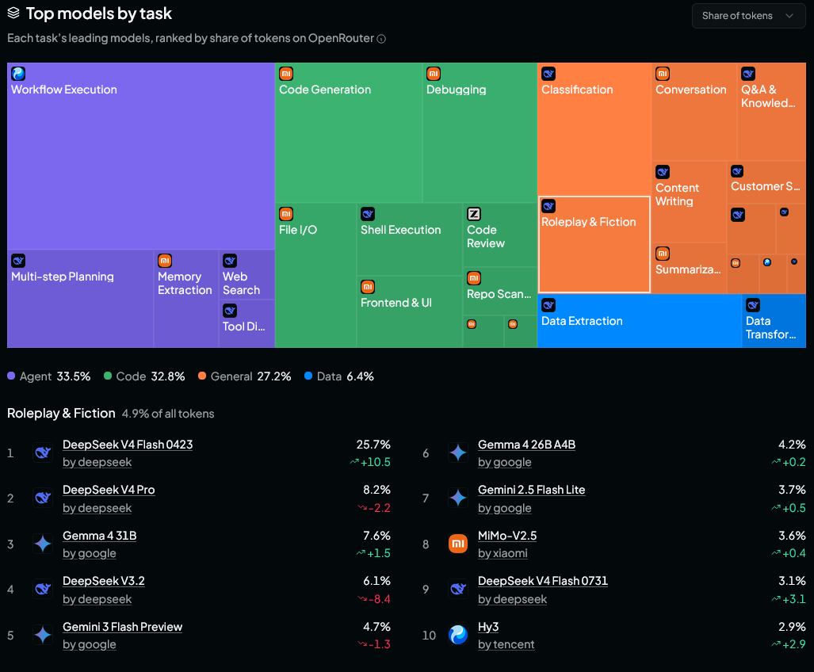Click the info icon beside the OpenRouter subtitle
The width and height of the screenshot is (814, 672).
pyautogui.click(x=381, y=39)
